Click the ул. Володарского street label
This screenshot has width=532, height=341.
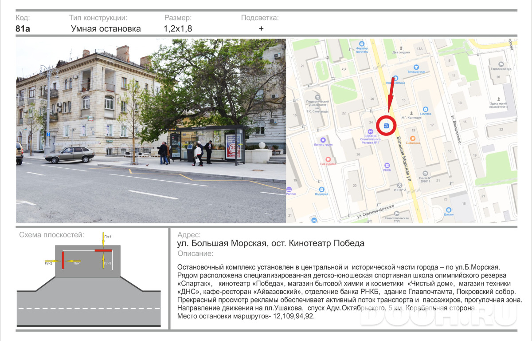coord(456,129)
